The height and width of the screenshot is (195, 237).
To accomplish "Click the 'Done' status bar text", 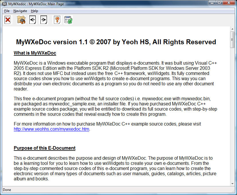I will click(7, 190).
